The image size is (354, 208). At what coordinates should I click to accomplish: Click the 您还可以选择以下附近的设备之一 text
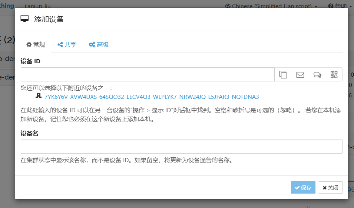click(66, 88)
